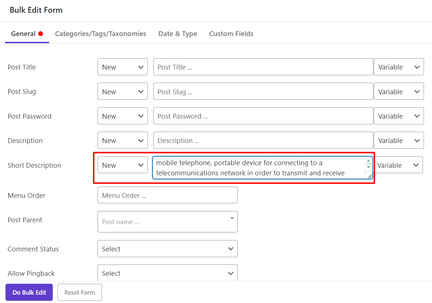Open Short Description operator dropdown showing New

pyautogui.click(x=122, y=166)
